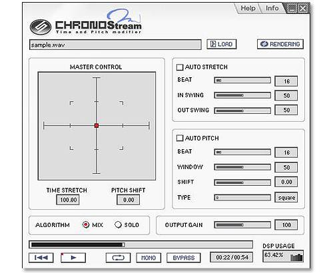This screenshot has height=273, width=333.
Task: Toggle the loop playback icon
Action: [x=118, y=258]
